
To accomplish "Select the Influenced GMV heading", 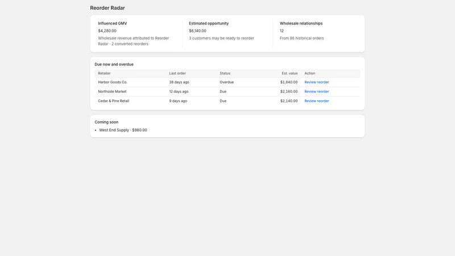I will 112,23.
